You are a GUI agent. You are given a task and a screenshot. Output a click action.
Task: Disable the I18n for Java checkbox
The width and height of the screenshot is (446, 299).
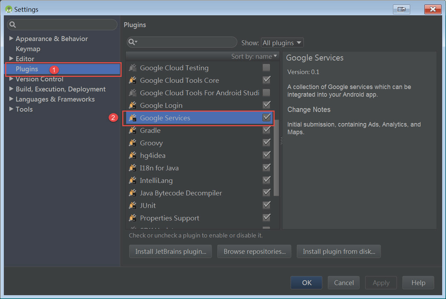[266, 168]
